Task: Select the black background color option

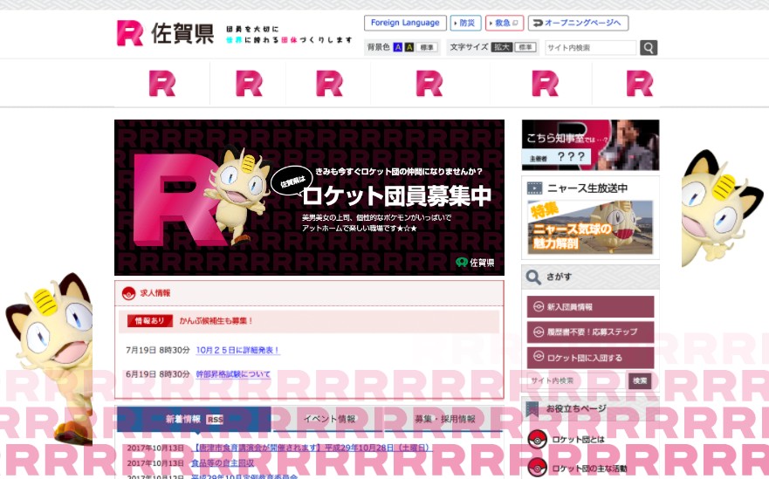Action: (409, 47)
